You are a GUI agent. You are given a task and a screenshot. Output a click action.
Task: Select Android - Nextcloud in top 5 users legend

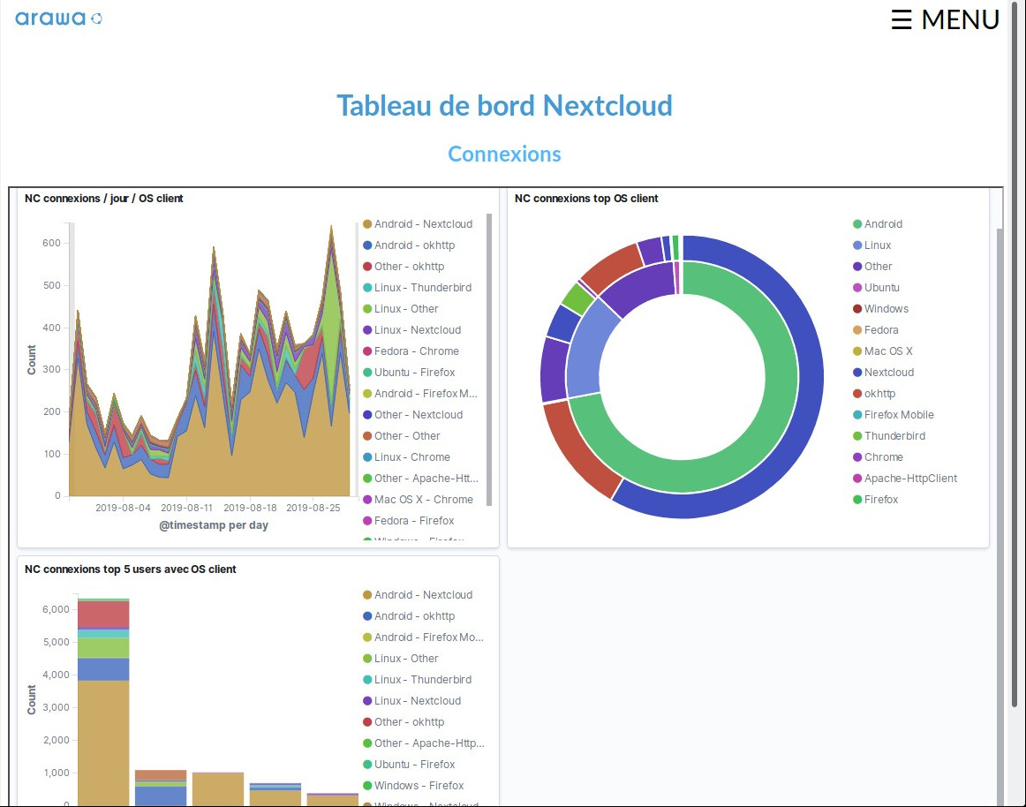[x=418, y=595]
